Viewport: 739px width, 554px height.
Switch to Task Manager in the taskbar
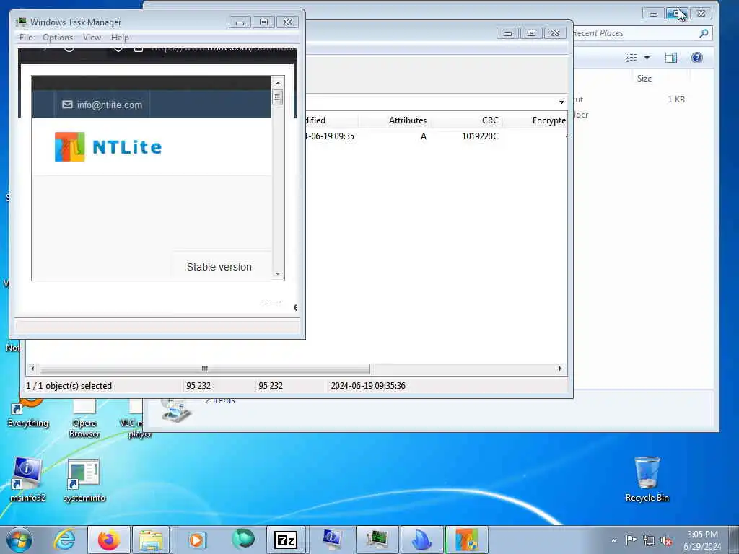377,540
